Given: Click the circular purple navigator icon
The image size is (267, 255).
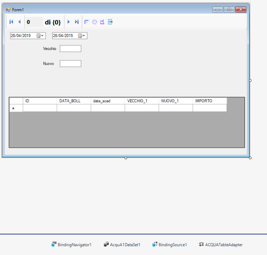Looking at the screenshot, I should pyautogui.click(x=95, y=22).
